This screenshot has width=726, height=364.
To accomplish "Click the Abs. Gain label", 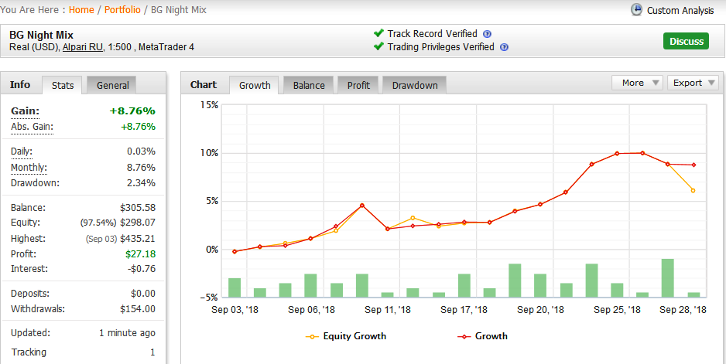I will 32,127.
